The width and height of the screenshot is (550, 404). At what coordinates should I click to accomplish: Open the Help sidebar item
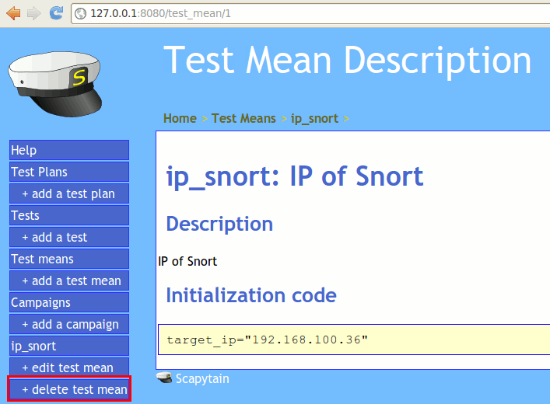click(68, 150)
